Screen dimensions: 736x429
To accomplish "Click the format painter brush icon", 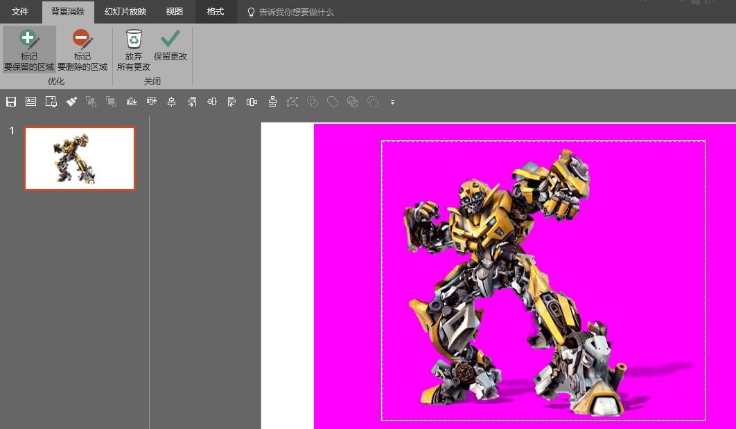I will pyautogui.click(x=71, y=102).
